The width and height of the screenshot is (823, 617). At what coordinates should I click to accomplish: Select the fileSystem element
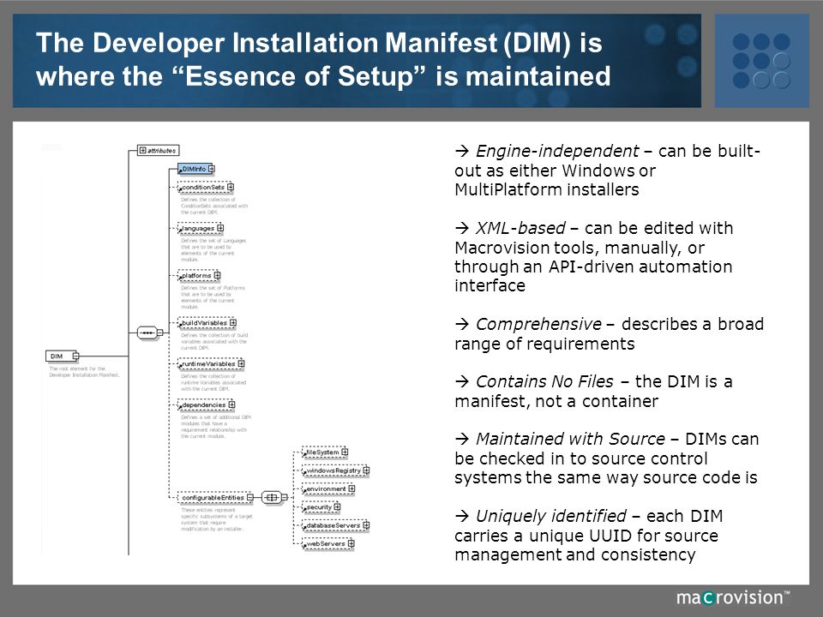(x=322, y=452)
